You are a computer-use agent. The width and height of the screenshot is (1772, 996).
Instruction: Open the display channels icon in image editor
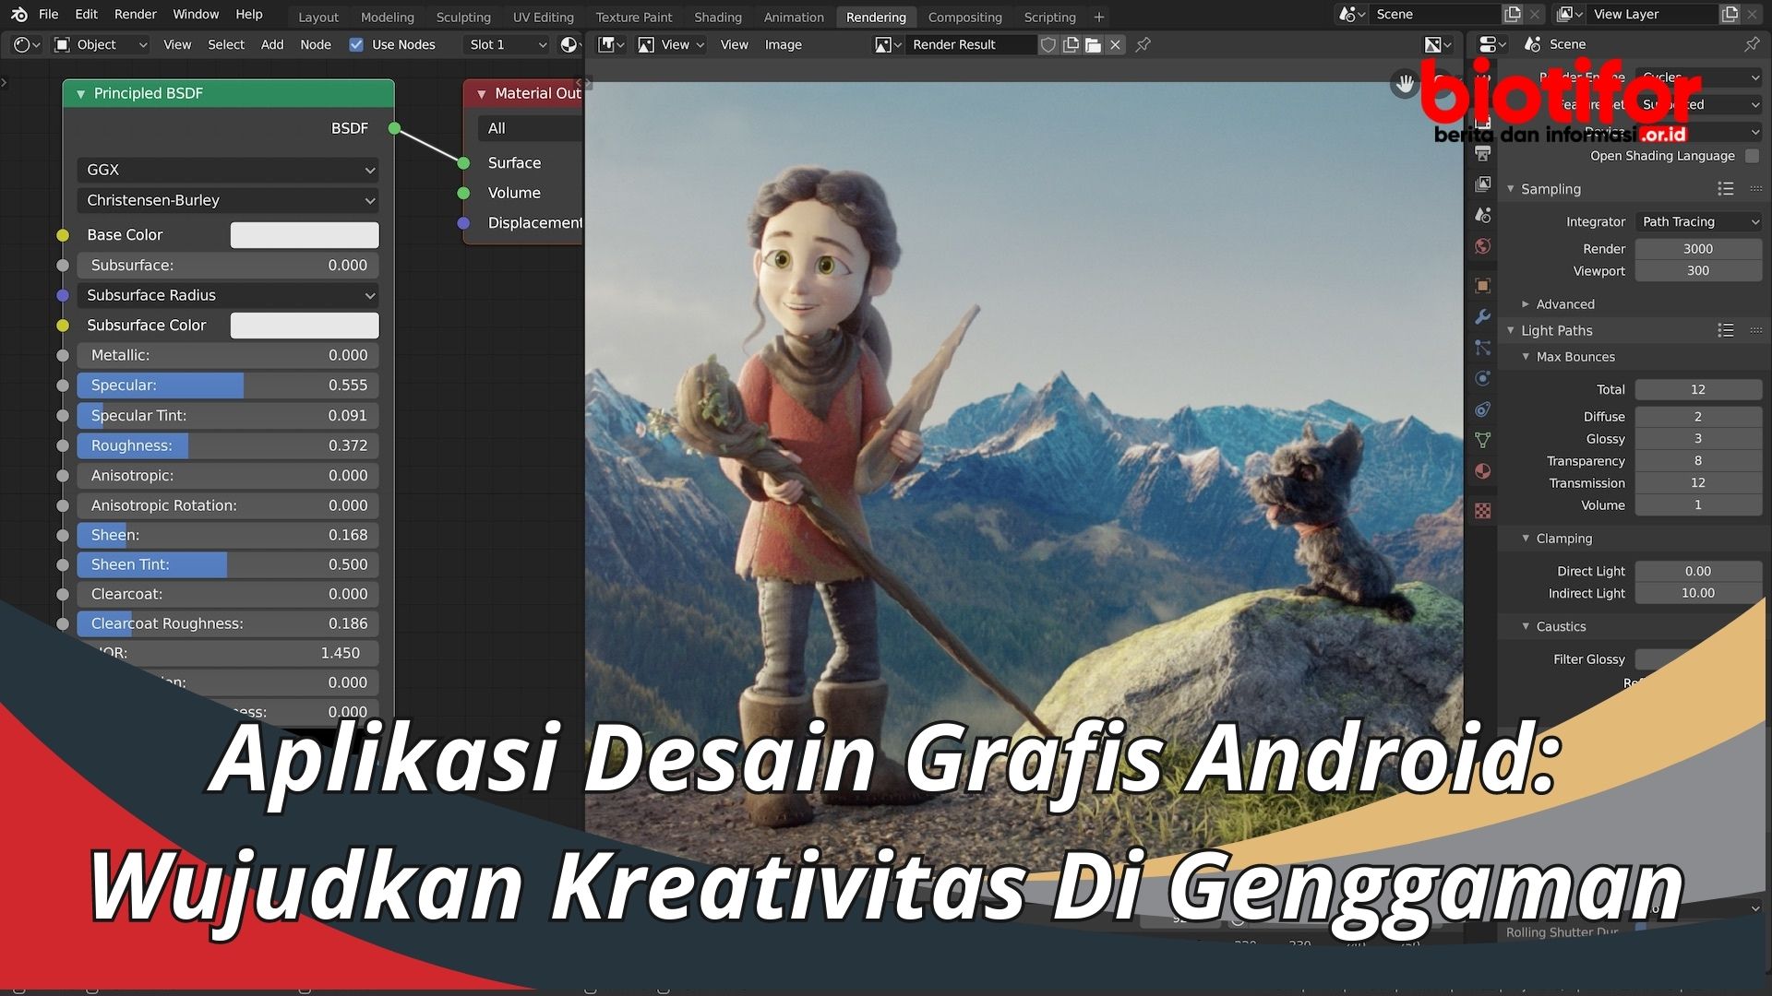(x=1438, y=44)
